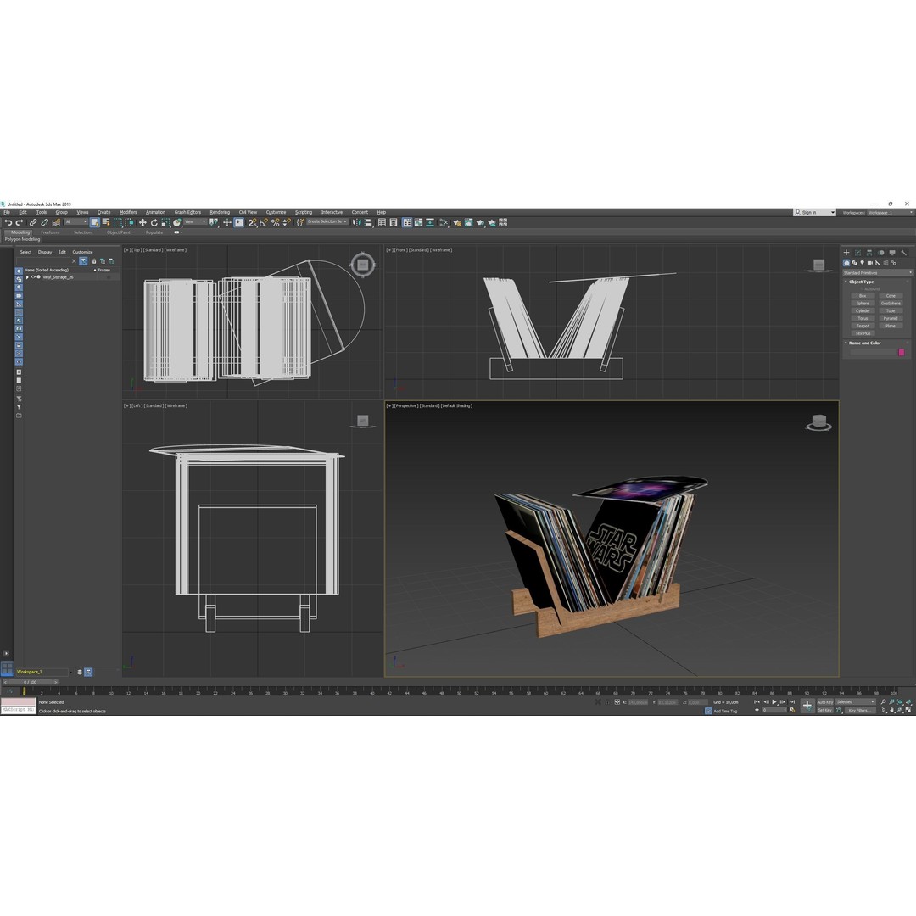Switch to the Hierarchy command panel tab
916x916 pixels.
869,253
